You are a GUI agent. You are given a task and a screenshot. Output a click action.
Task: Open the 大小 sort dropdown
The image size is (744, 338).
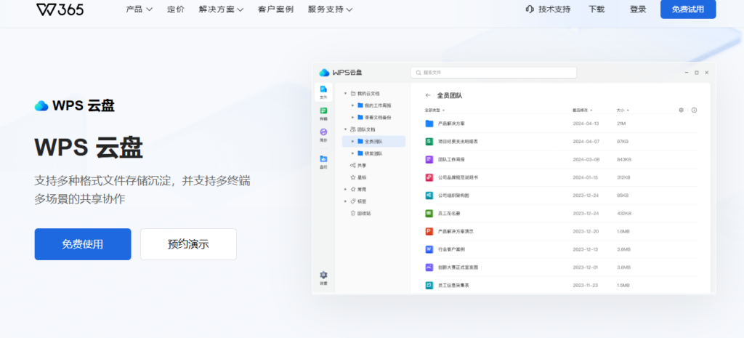click(x=623, y=110)
